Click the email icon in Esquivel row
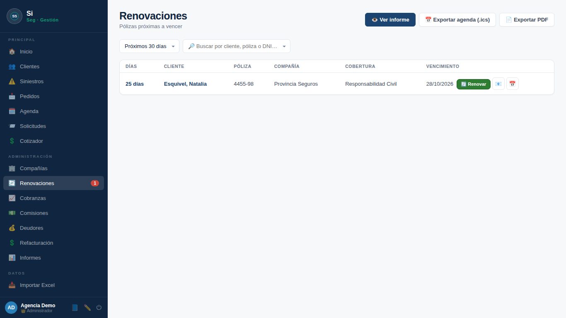Screen dimensions: 566x318 tap(498, 84)
